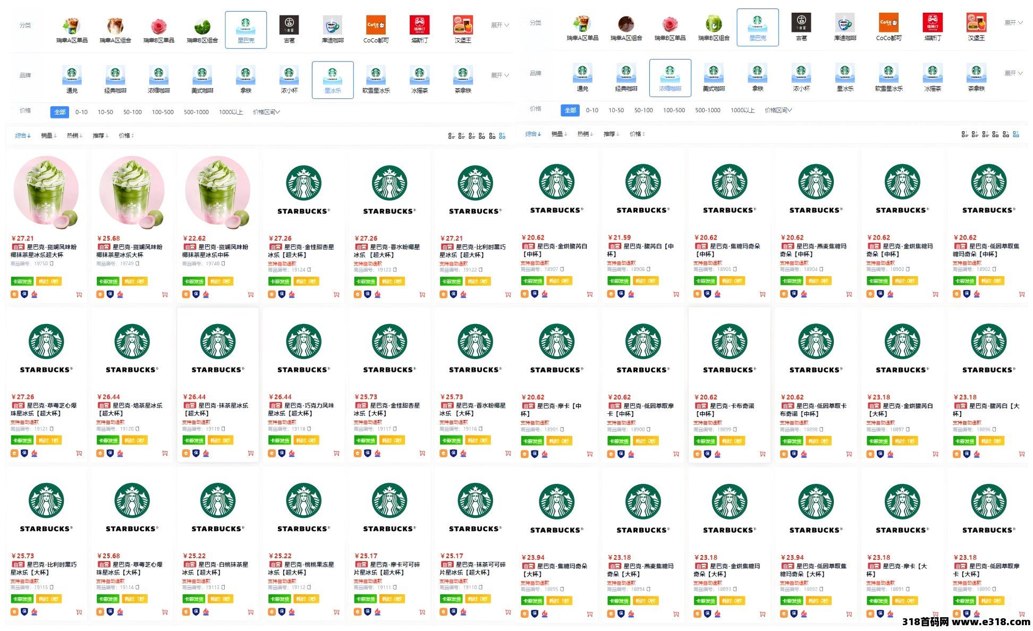
Task: Select 0-10 price filter in left panel
Action: (x=81, y=112)
